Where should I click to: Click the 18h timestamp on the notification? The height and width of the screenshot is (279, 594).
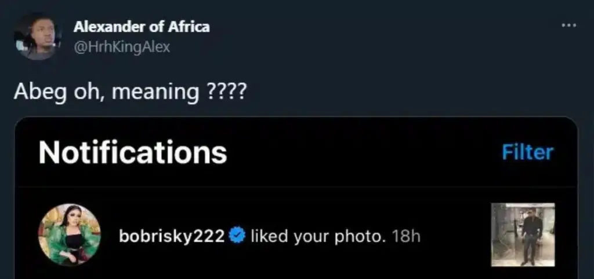[x=406, y=236]
